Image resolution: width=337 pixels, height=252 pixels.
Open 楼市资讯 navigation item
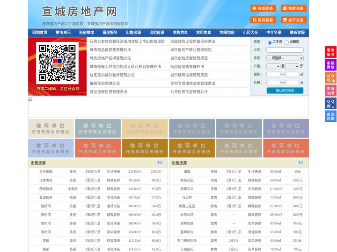point(63,33)
